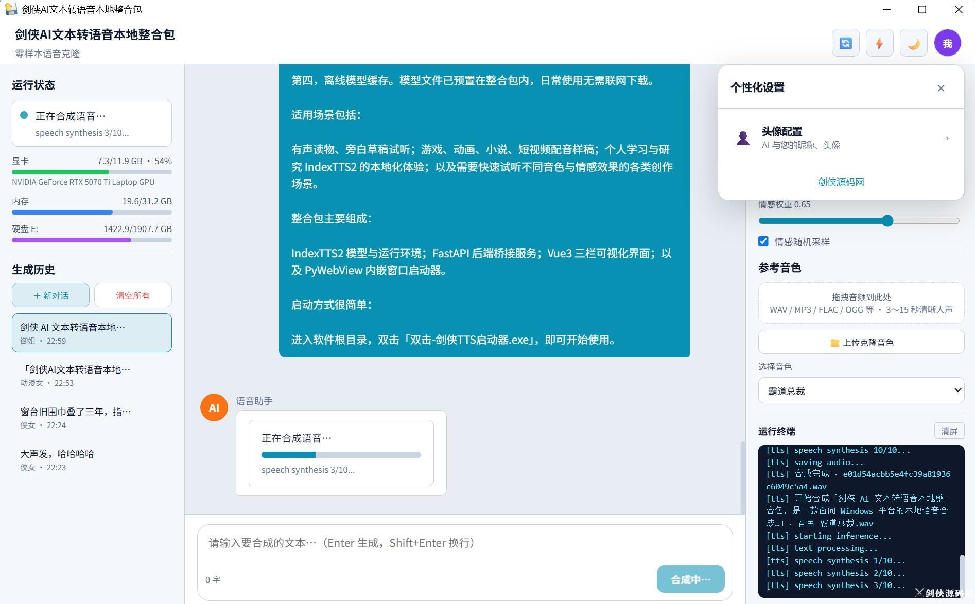Click the chat area vertical scrollbar
975x604 pixels.
coord(742,477)
